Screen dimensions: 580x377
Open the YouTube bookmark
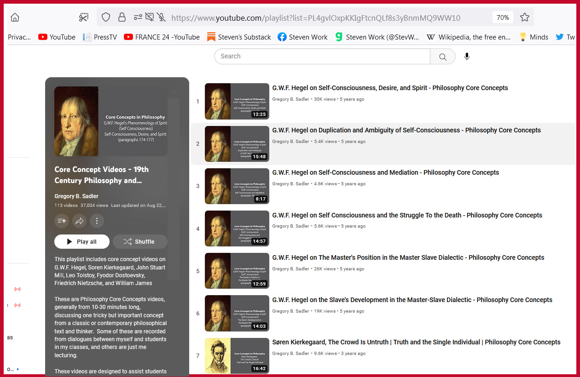(57, 37)
